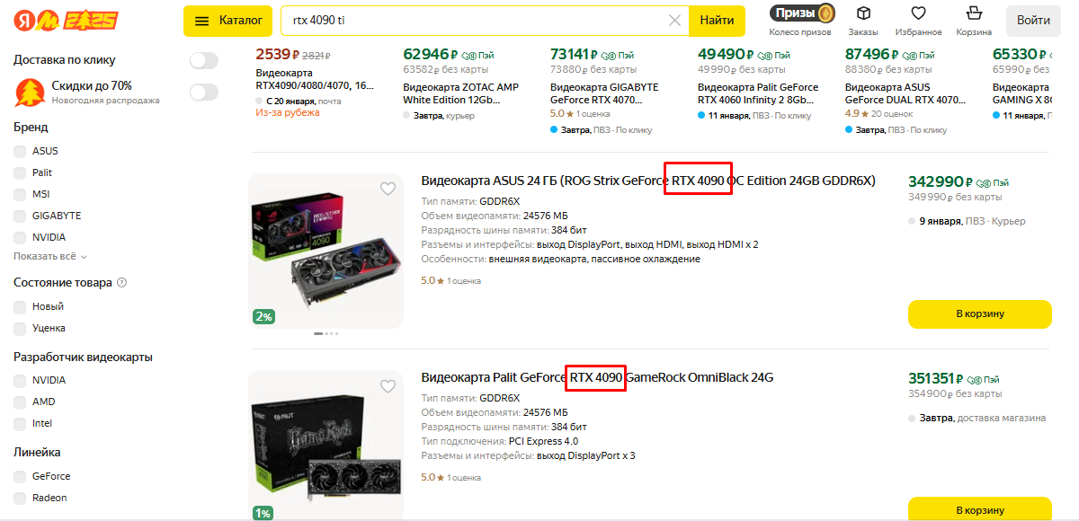
Task: Click the rtx 4090 ti search field
Action: click(x=477, y=21)
